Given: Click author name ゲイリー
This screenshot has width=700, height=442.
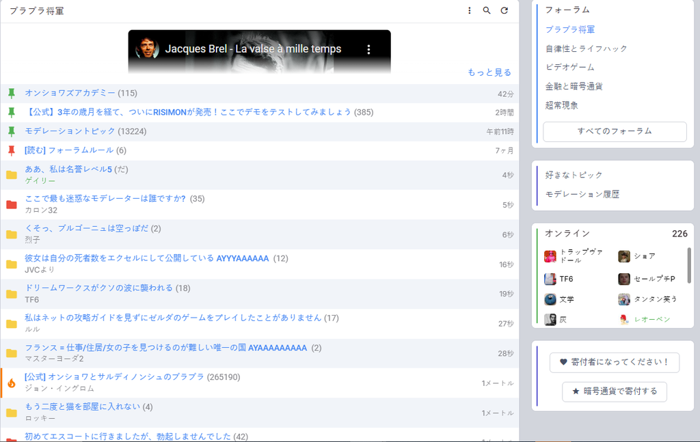Looking at the screenshot, I should 40,180.
